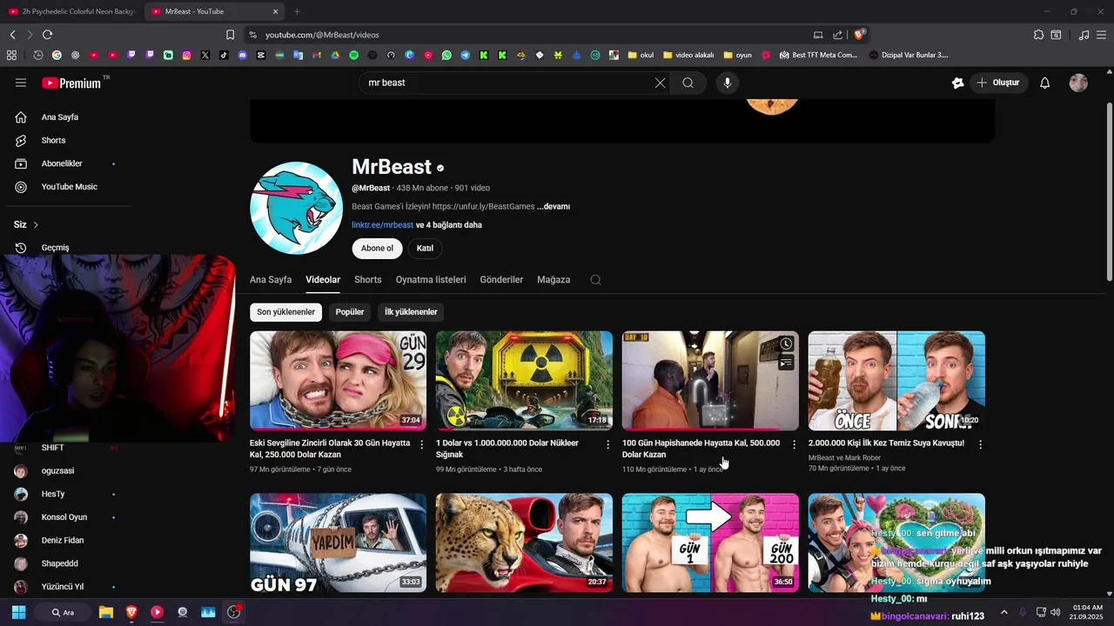
Task: Select the İlk yüklenenler filter chip
Action: click(411, 312)
